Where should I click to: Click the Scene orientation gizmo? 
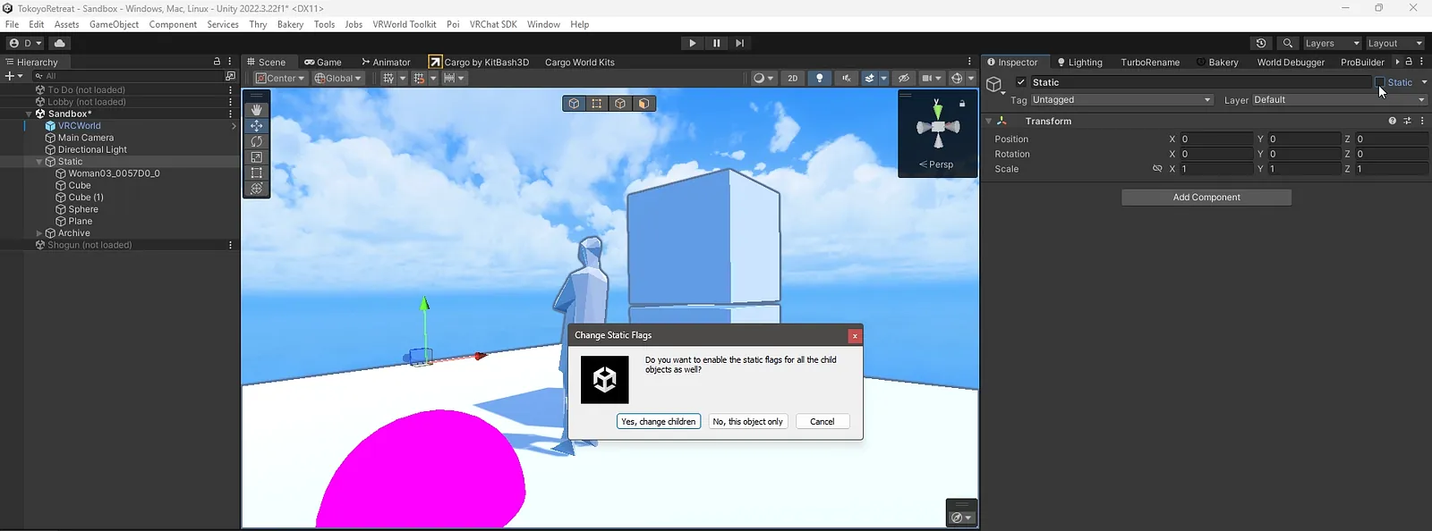click(x=938, y=126)
